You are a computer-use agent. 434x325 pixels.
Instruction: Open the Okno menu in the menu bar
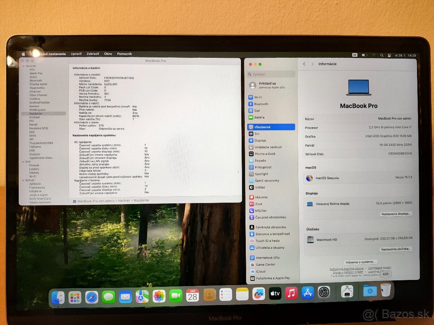tap(107, 53)
